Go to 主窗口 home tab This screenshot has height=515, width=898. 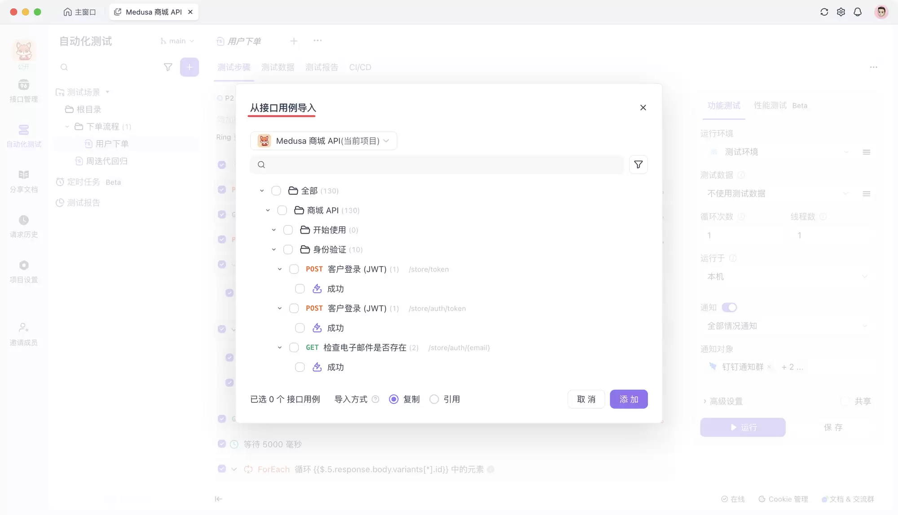coord(80,12)
